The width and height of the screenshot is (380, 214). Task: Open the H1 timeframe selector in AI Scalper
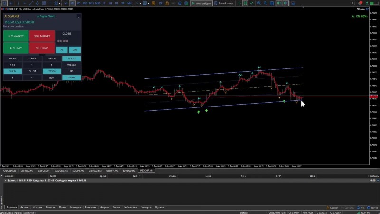pos(71,71)
